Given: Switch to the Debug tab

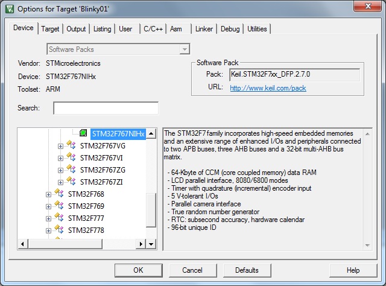Looking at the screenshot, I should (230, 29).
